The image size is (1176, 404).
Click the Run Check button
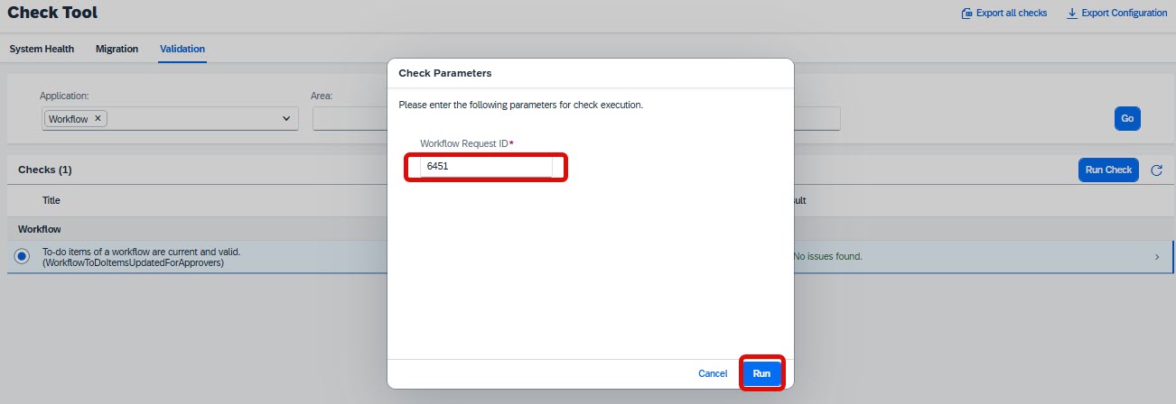[x=1108, y=170]
